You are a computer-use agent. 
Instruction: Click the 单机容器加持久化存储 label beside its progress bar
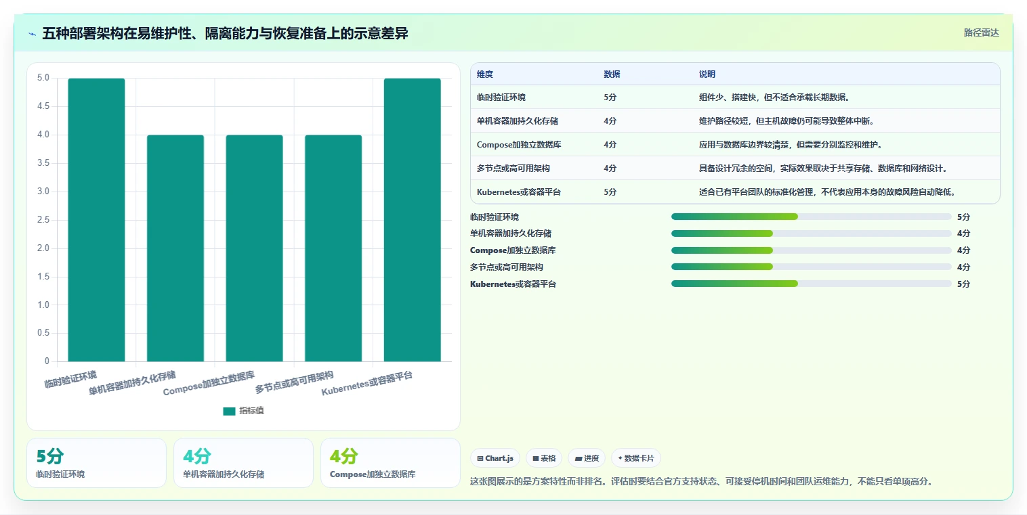coord(511,233)
